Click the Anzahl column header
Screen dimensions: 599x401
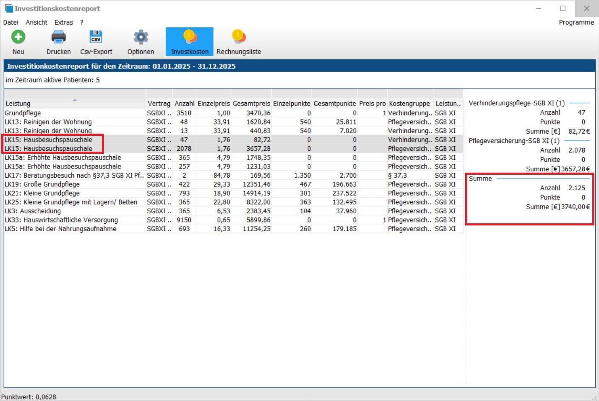(x=184, y=103)
